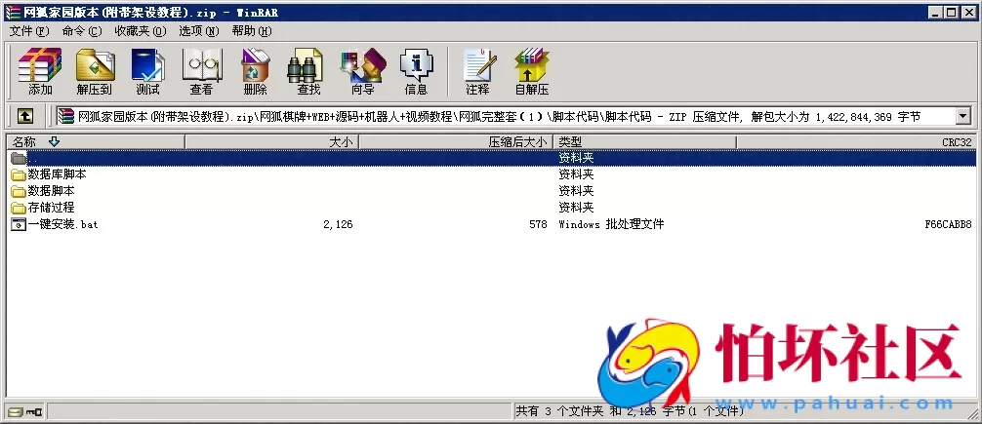The image size is (982, 424).
Task: Click the 一键安装.bat file icon
Action: coord(19,224)
